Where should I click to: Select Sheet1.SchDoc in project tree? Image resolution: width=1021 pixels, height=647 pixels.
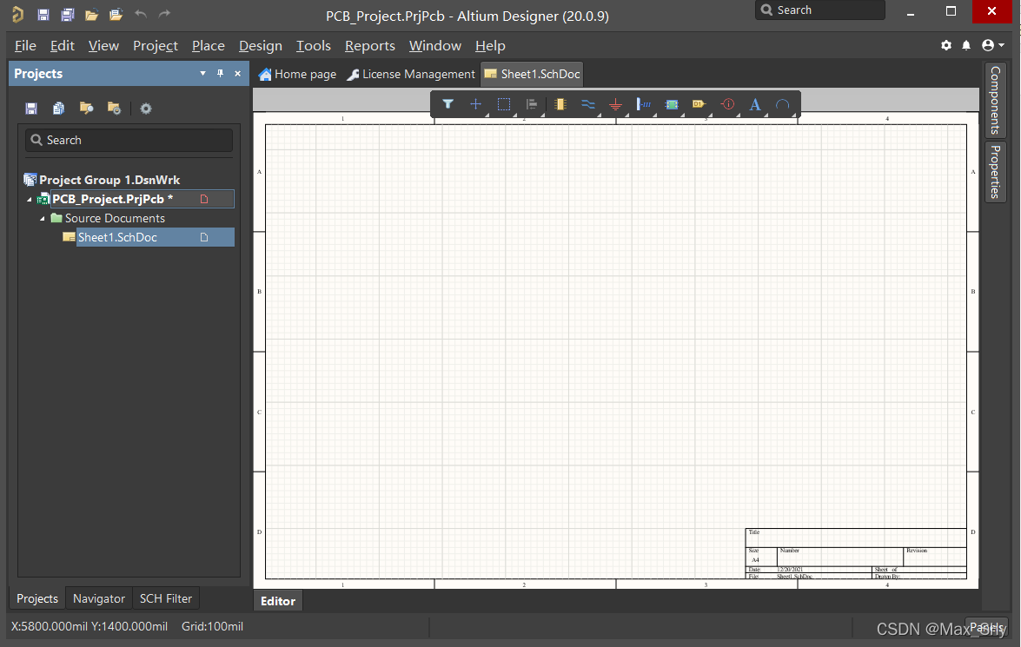click(x=117, y=237)
